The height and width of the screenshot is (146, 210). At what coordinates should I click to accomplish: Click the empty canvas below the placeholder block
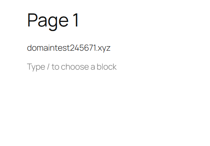(105, 107)
